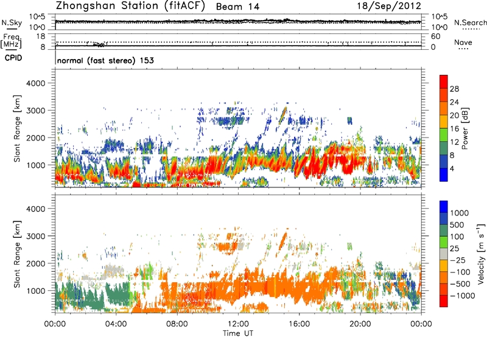This screenshot has height=337, width=487.
Task: Click the "Velocity [m s⁻¹]" colorbar label
Action: click(481, 254)
